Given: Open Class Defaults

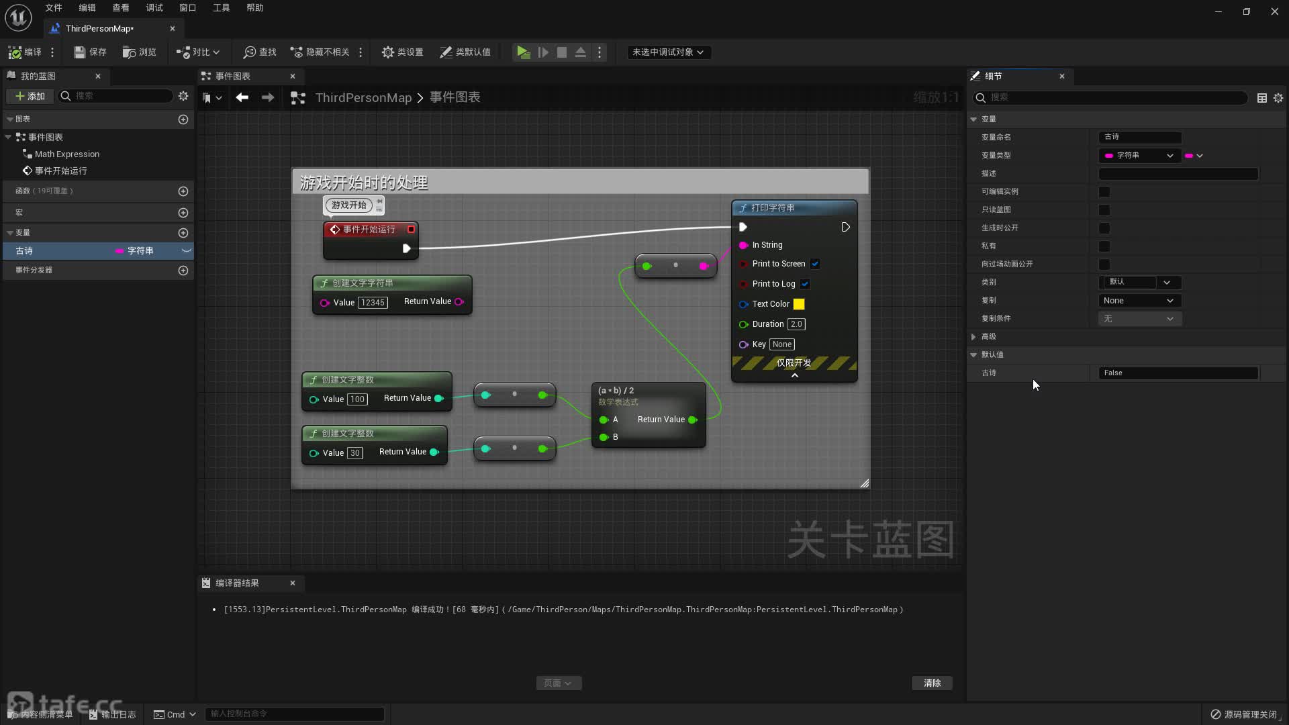Looking at the screenshot, I should (465, 52).
